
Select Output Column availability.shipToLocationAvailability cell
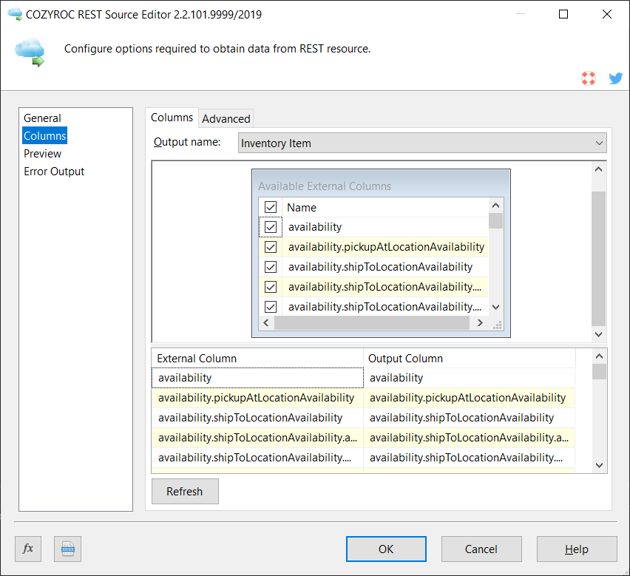pyautogui.click(x=470, y=418)
